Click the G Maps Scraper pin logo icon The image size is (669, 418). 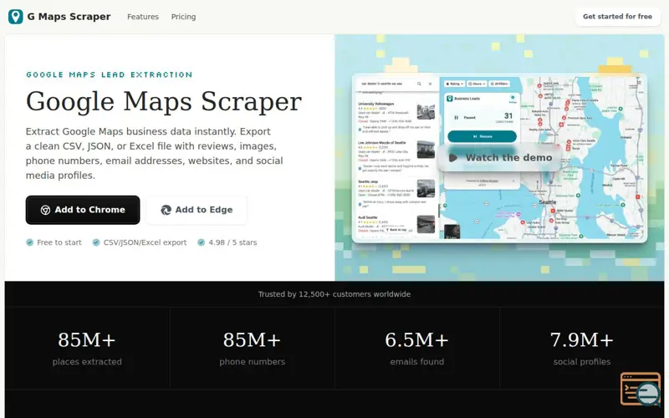pos(15,17)
